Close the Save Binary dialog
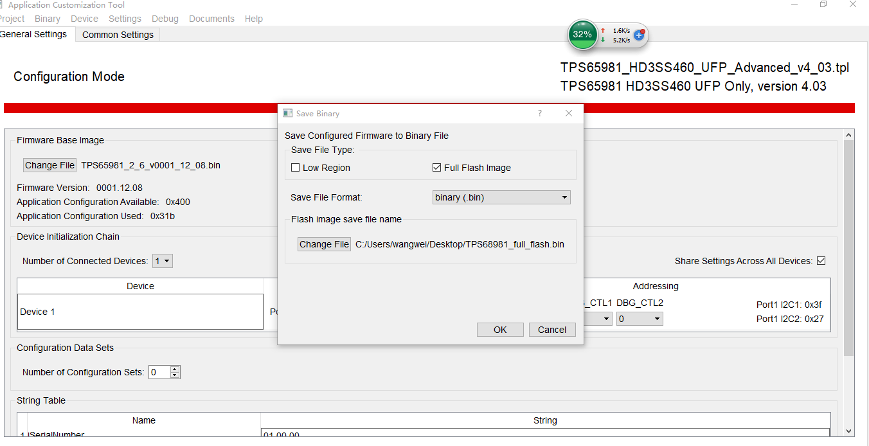The width and height of the screenshot is (869, 446). point(568,113)
